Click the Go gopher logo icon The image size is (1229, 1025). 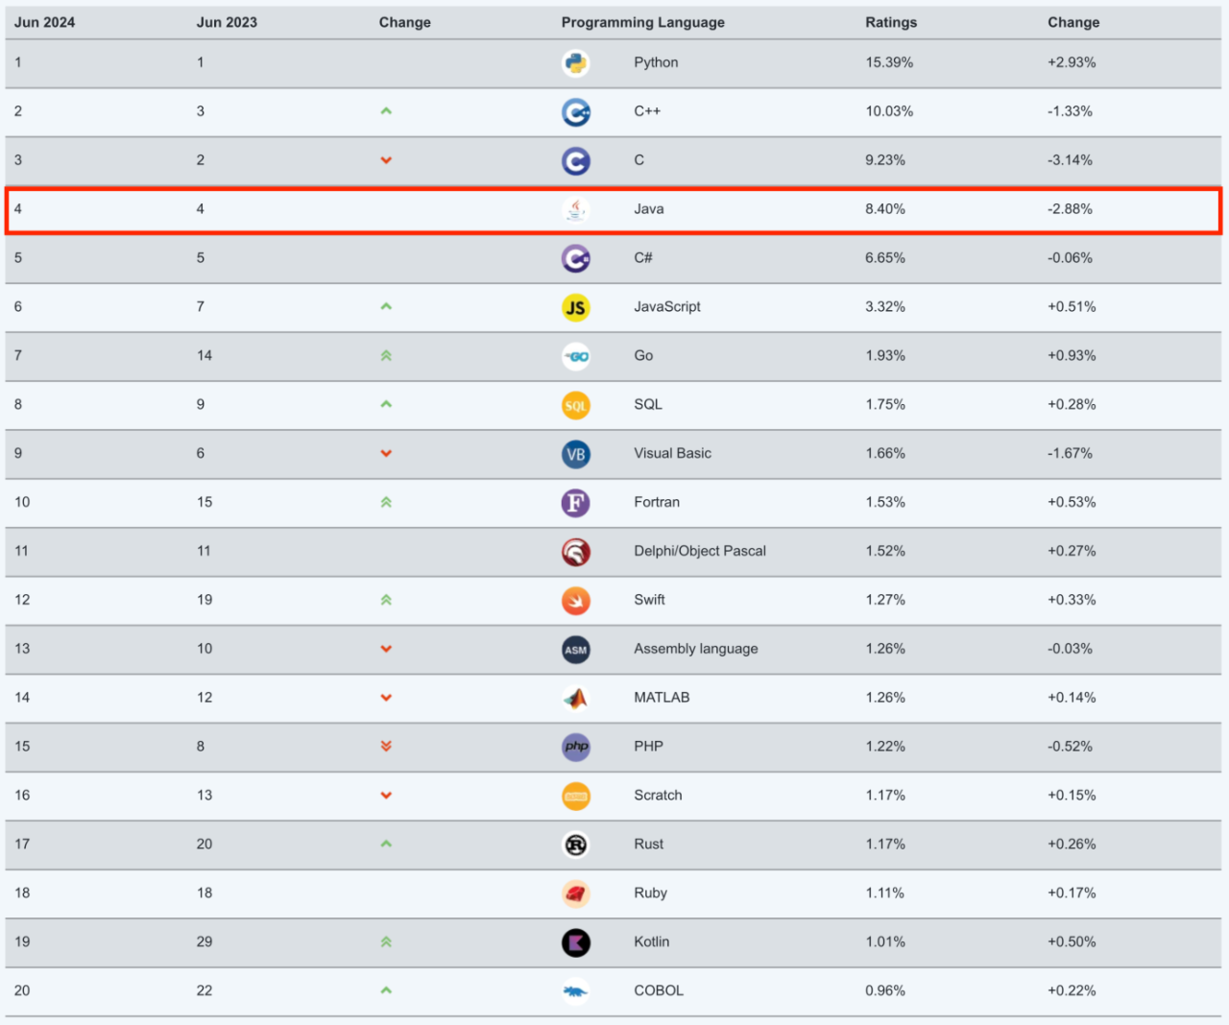click(575, 356)
